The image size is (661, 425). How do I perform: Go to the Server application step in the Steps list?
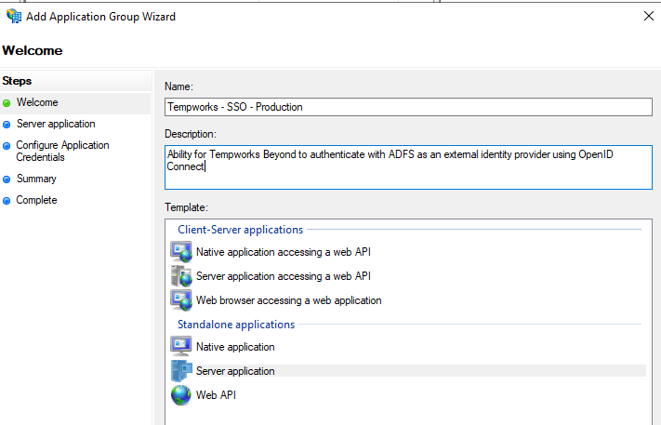click(x=56, y=124)
